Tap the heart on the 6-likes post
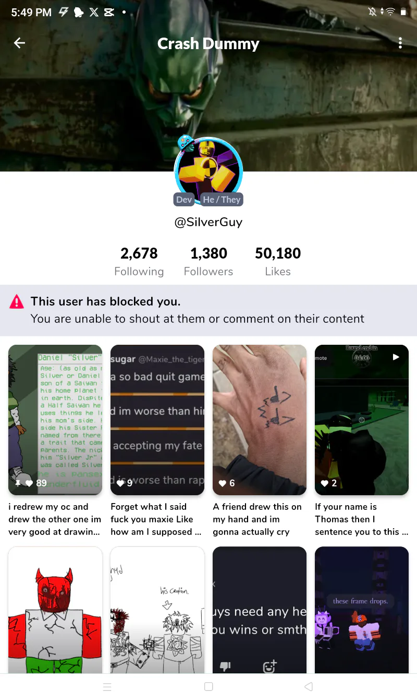 pyautogui.click(x=223, y=483)
